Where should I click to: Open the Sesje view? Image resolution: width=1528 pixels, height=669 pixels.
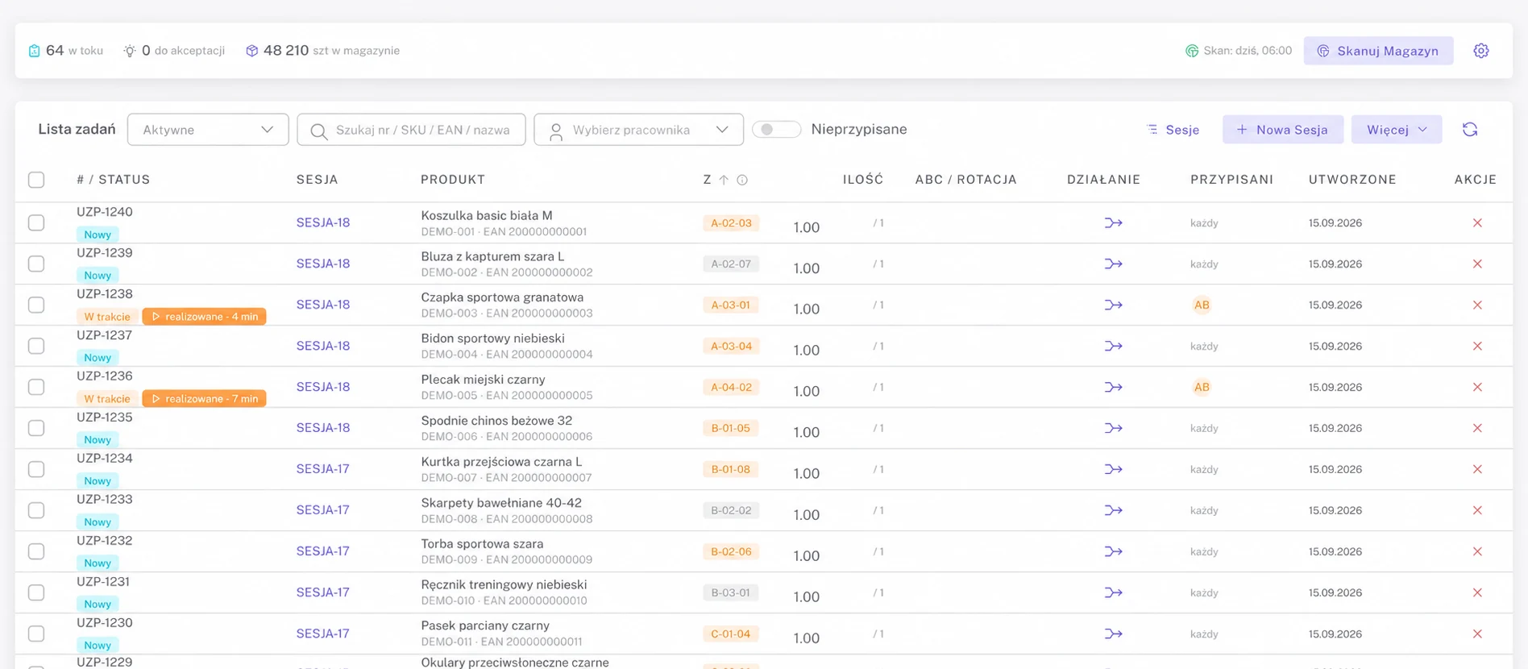pyautogui.click(x=1173, y=130)
